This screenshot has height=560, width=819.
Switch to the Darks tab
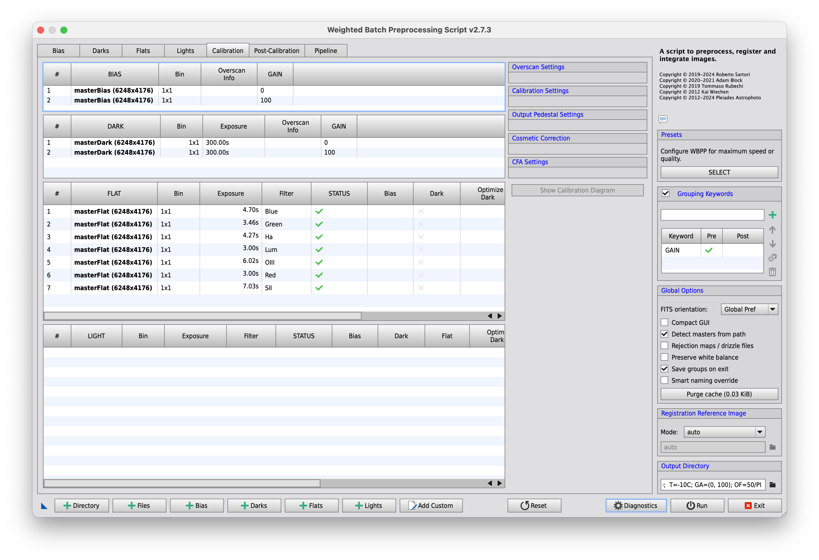click(x=101, y=51)
